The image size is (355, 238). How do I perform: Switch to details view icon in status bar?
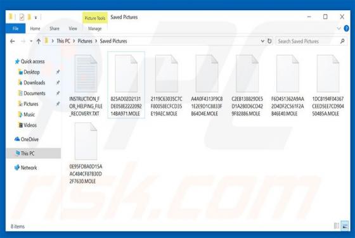tap(337, 225)
